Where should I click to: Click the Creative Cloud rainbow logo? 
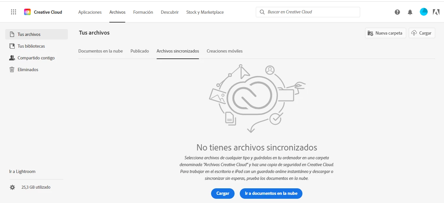pos(27,12)
